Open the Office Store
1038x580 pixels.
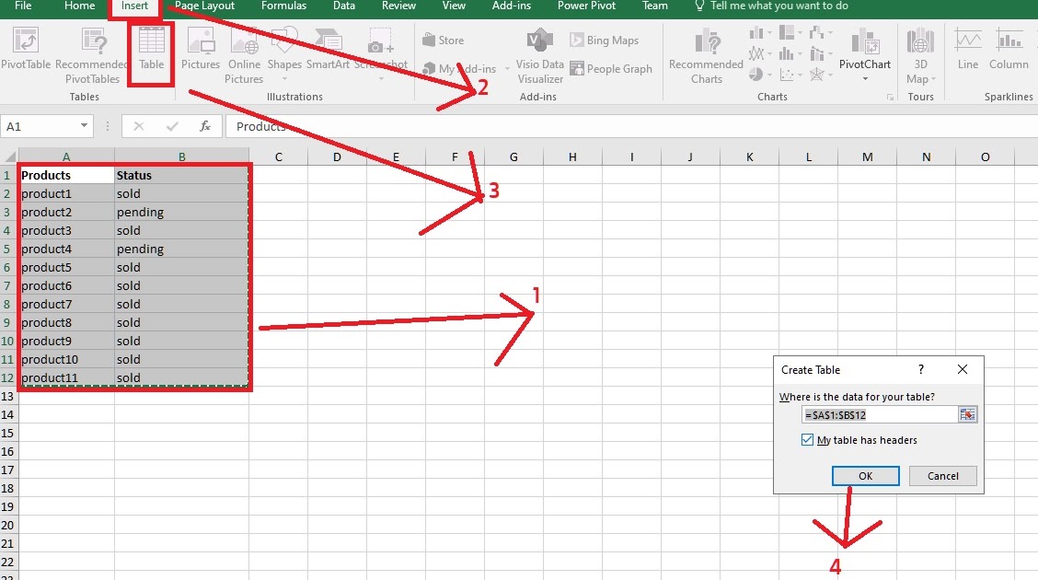443,40
